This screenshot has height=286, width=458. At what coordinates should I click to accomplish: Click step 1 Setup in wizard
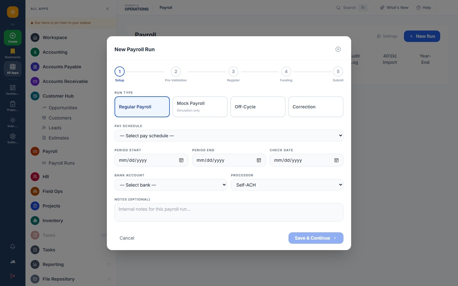(x=120, y=71)
